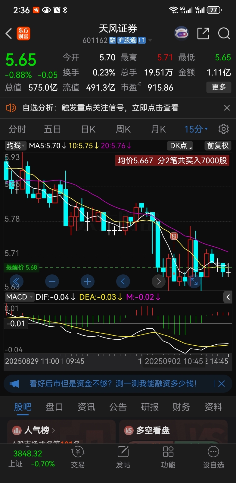Tap the 更多 button
This screenshot has height=483, width=236.
point(219,87)
